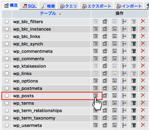Empty wp_term_relationships trash icon
Image resolution: width=149 pixels, height=130 pixels.
[134, 111]
